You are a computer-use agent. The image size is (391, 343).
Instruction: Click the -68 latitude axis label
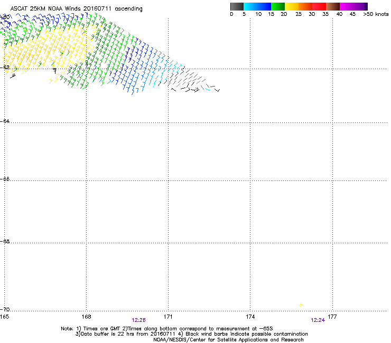(5, 241)
